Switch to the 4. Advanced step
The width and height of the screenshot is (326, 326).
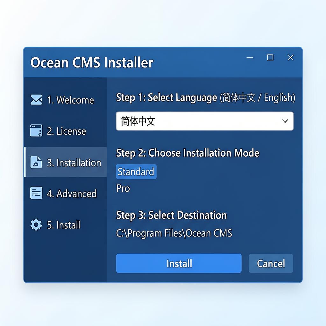pyautogui.click(x=65, y=193)
